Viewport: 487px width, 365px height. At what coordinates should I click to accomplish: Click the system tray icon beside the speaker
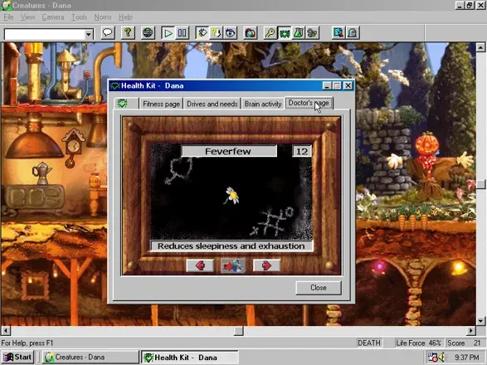pyautogui.click(x=432, y=358)
